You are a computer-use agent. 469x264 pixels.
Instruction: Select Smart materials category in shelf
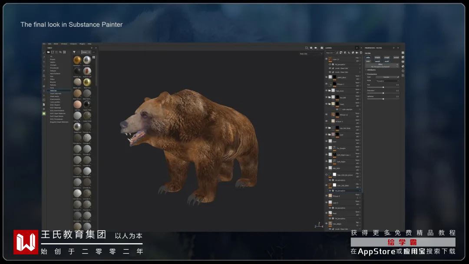point(56,94)
